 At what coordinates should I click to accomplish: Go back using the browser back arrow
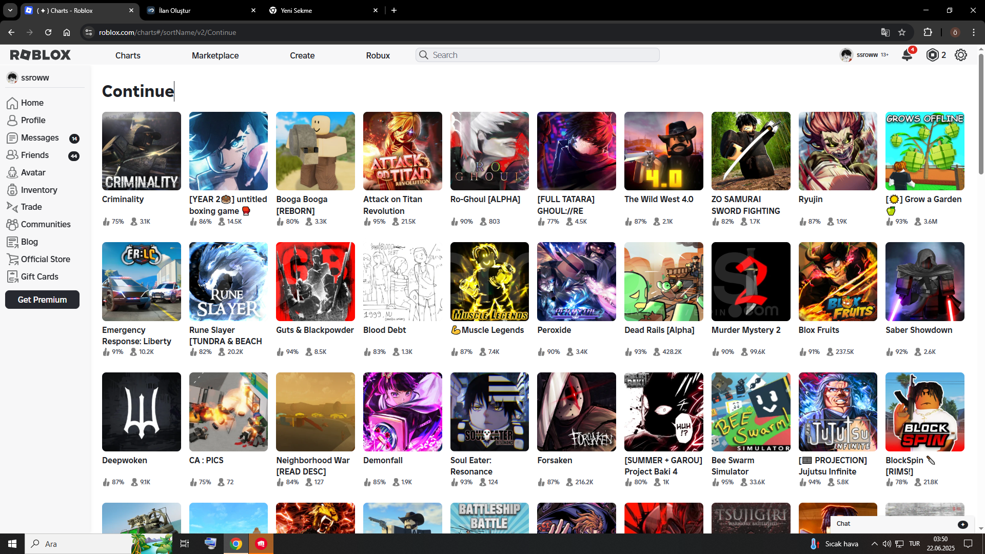[11, 32]
